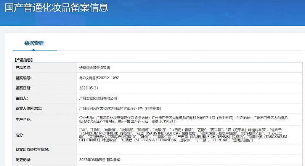Click the filing date 2023-05-31
305x166 pixels.
point(88,88)
